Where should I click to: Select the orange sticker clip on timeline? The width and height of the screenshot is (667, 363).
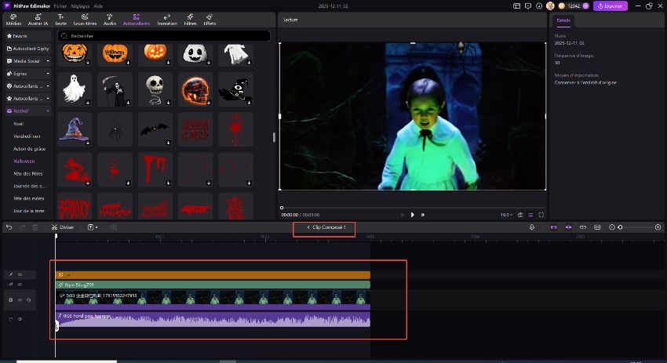point(213,275)
